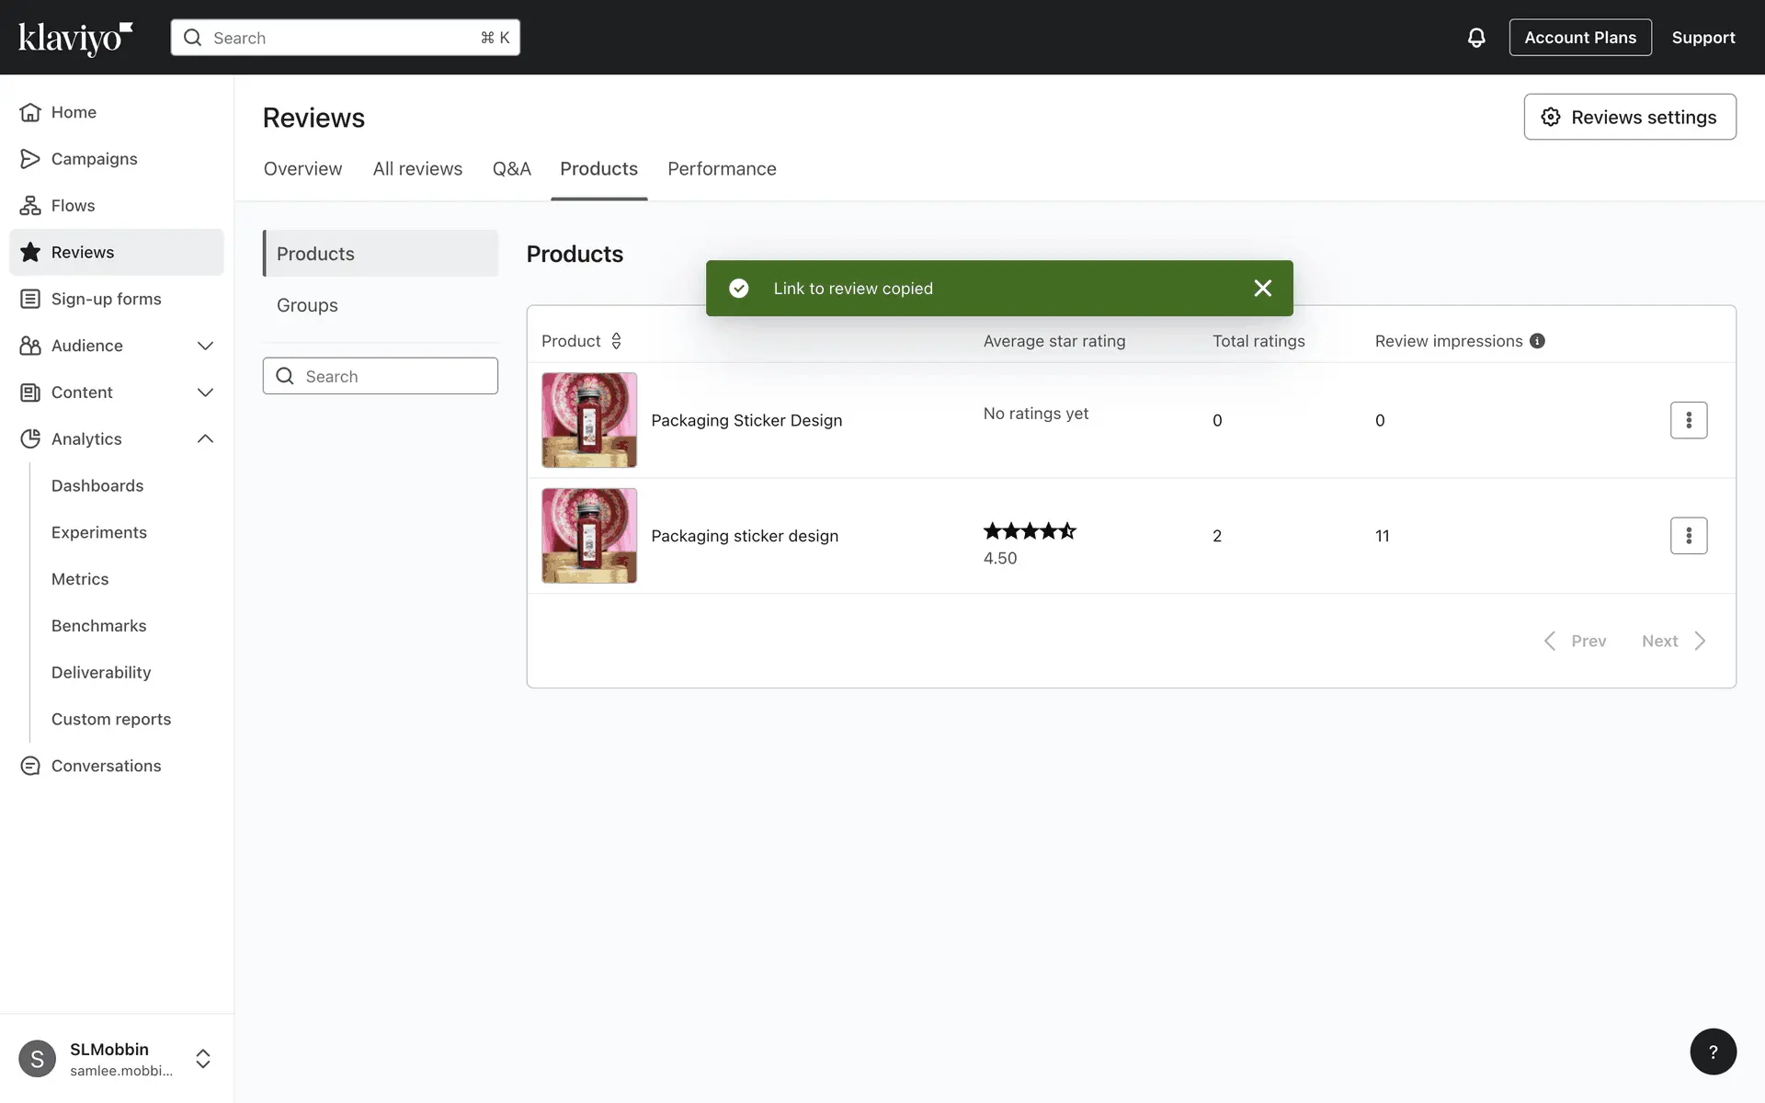Click the Account Plans button

tap(1579, 38)
